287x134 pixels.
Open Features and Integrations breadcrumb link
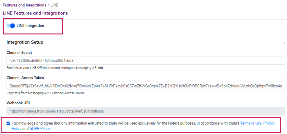[25, 5]
